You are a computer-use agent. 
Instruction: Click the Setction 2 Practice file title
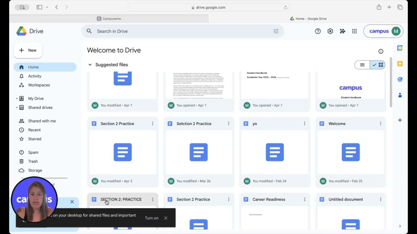point(194,123)
